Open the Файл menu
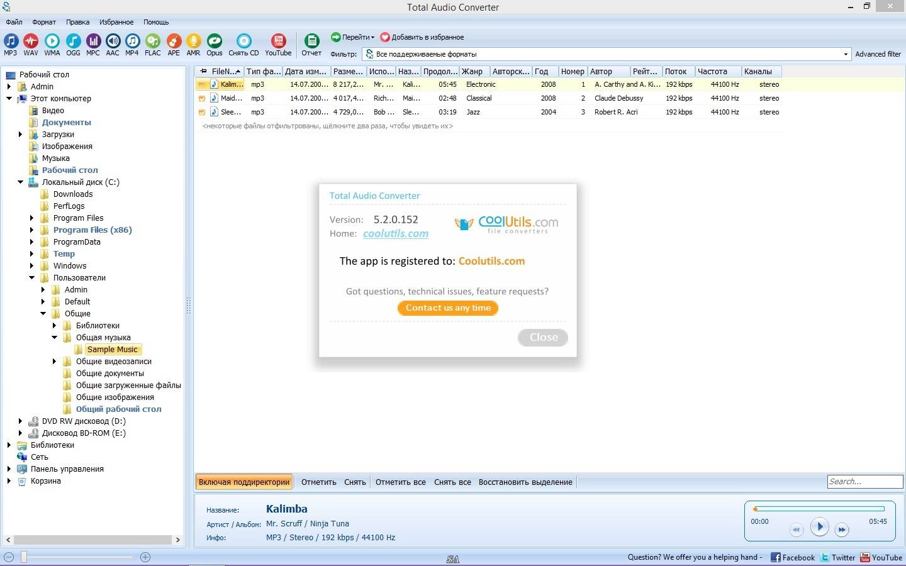906x566 pixels. [x=14, y=22]
